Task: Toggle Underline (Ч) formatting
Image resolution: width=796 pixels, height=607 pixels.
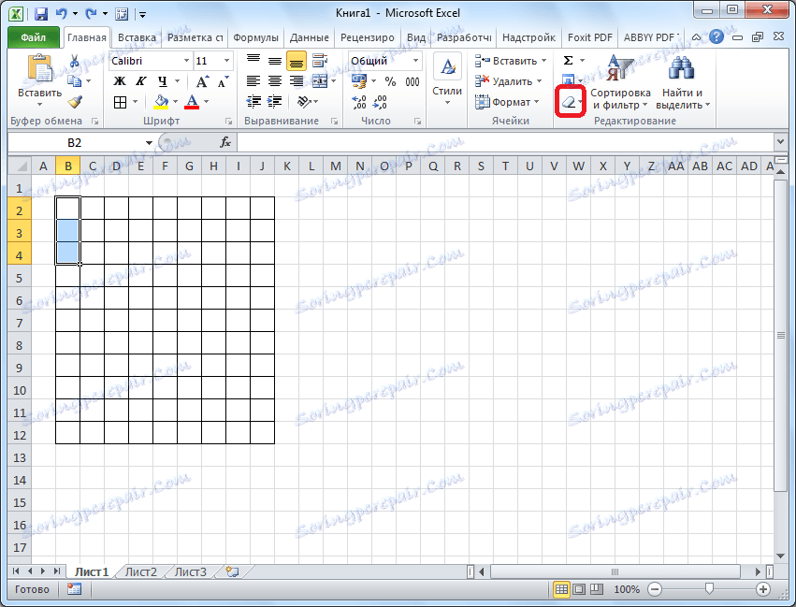Action: [x=163, y=81]
